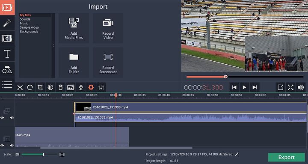Open the audio equalizer sliders icon
The height and width of the screenshot is (164, 308).
tap(101, 87)
